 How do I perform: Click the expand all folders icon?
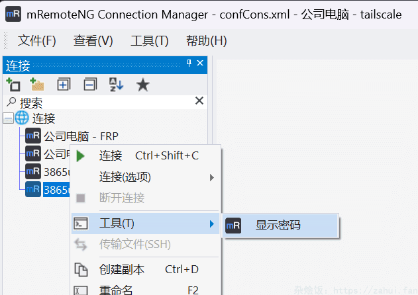coord(64,85)
